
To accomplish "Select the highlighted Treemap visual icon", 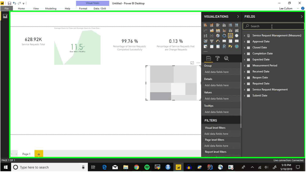I will pos(230,36).
